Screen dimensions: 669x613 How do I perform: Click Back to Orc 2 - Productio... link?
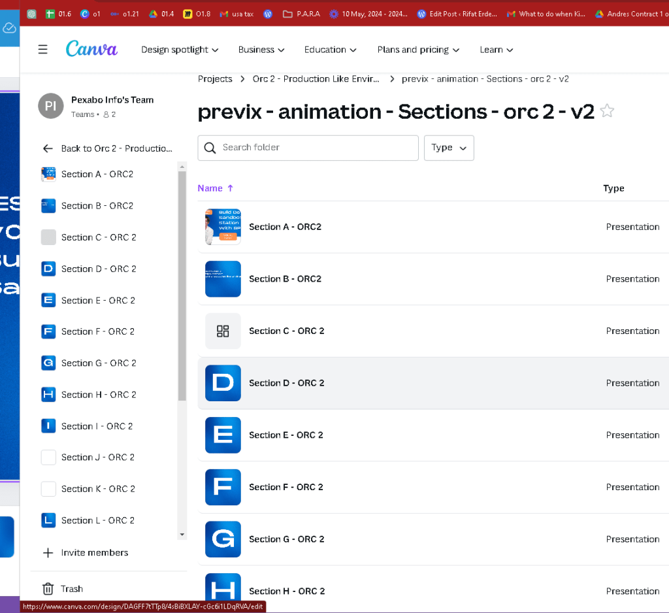(x=108, y=148)
